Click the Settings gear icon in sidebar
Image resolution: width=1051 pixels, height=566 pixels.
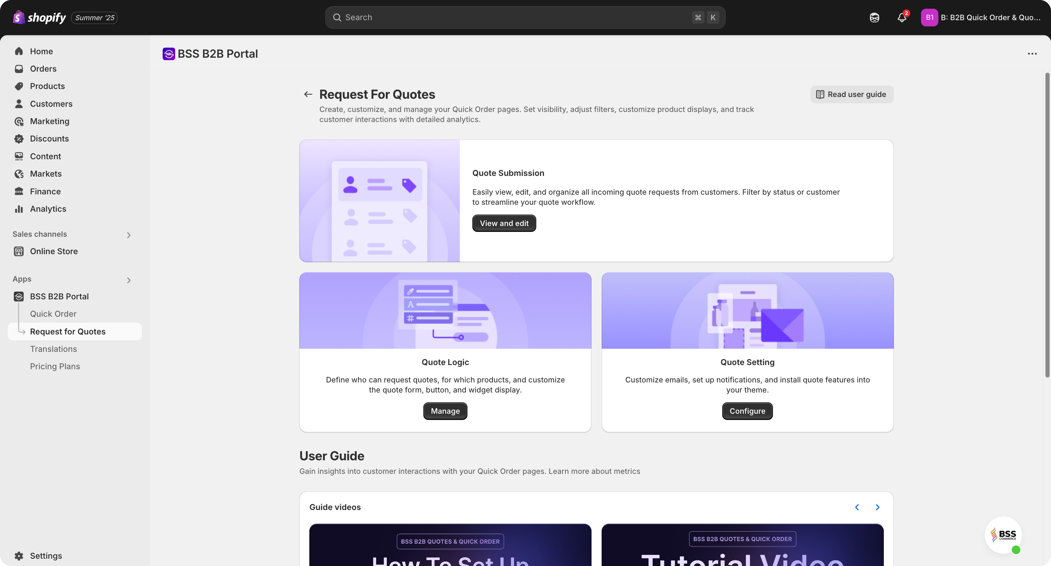pos(19,556)
